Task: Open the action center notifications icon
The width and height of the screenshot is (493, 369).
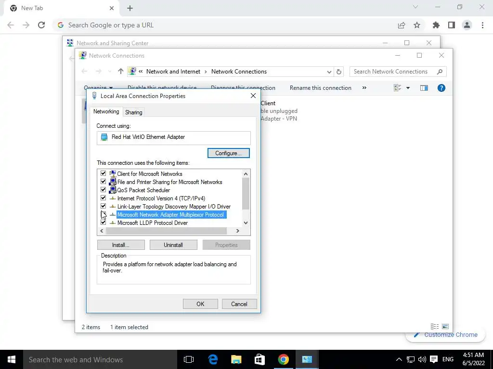Action: point(434,359)
